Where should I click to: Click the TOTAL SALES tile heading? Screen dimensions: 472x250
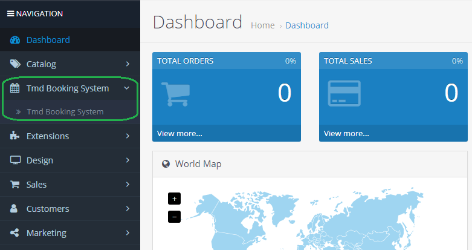click(x=348, y=61)
